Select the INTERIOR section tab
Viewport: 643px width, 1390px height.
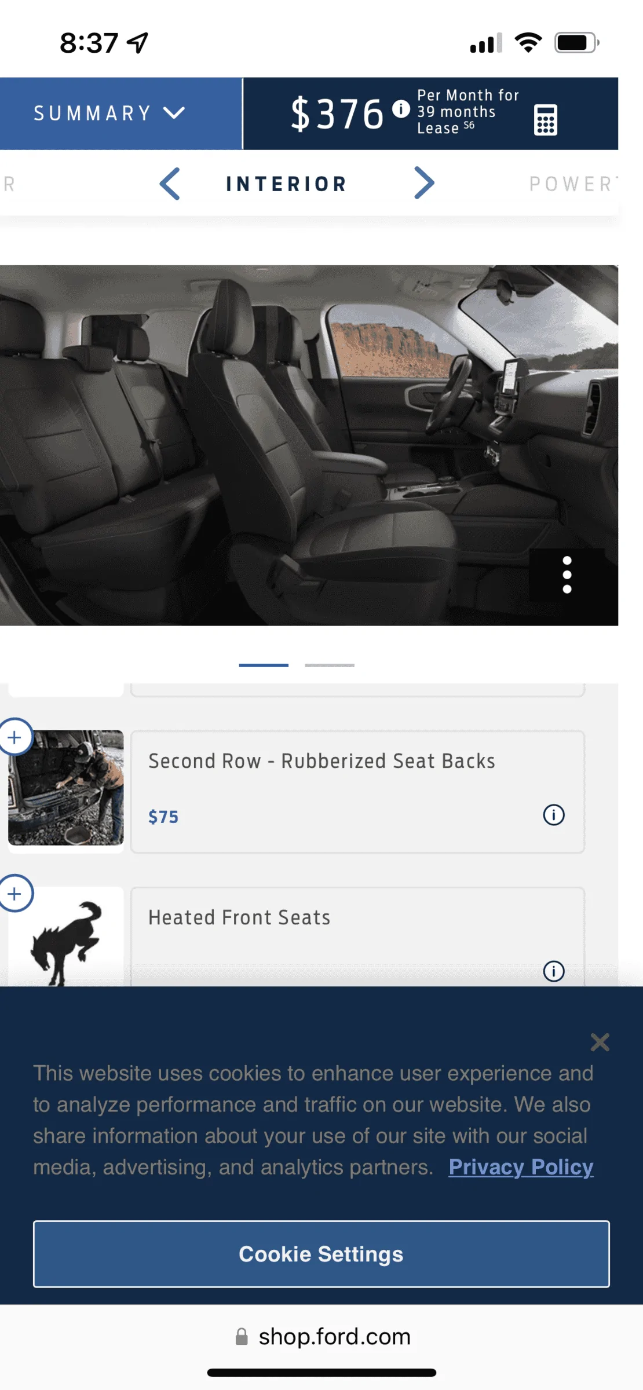286,184
